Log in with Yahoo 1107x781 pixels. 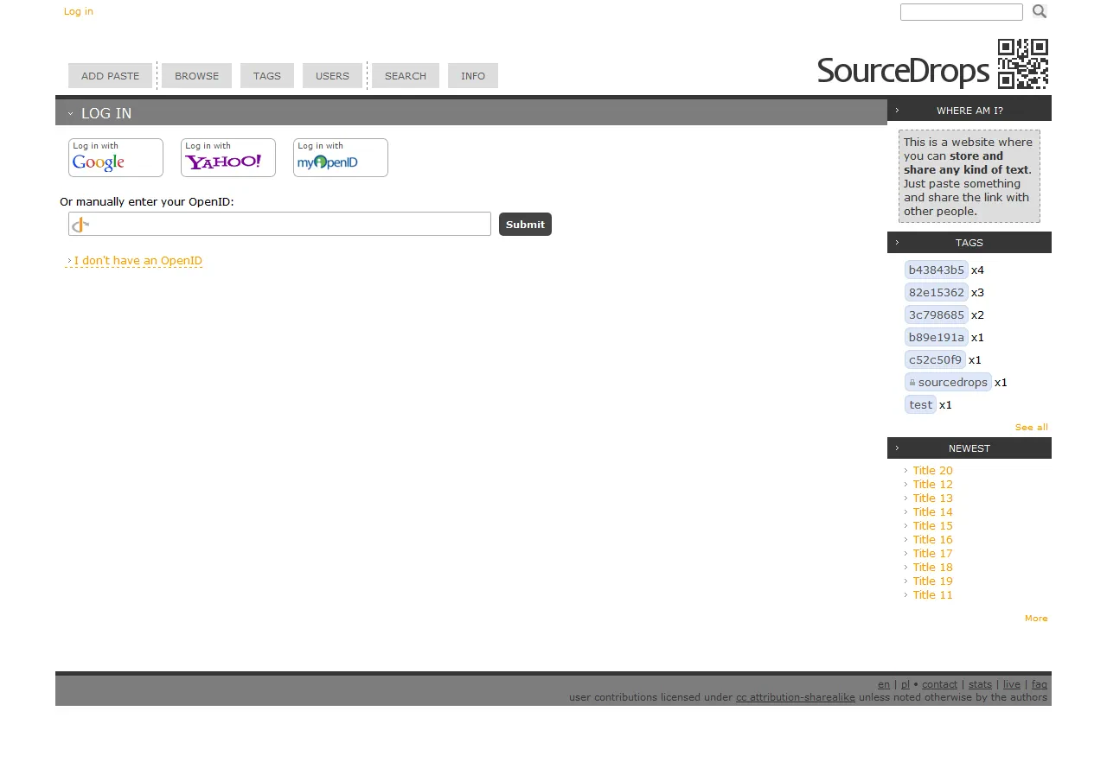click(x=228, y=157)
